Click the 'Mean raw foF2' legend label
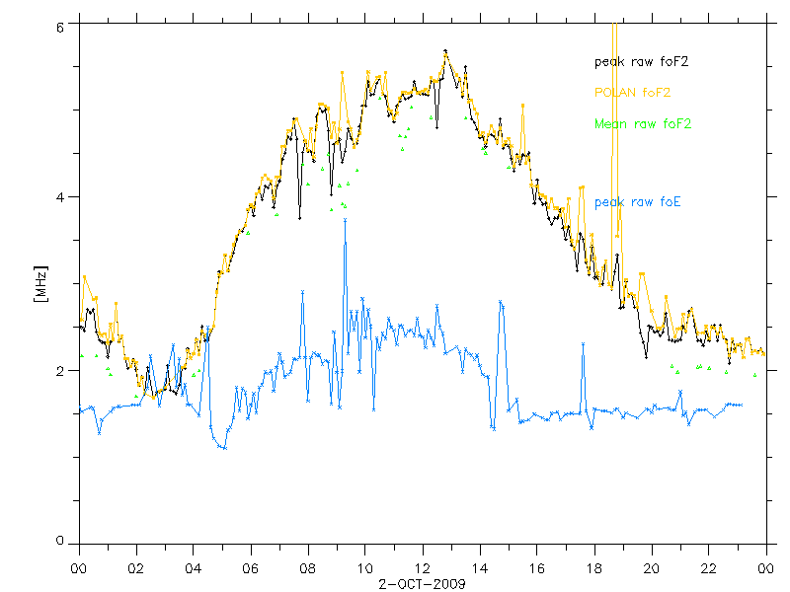The width and height of the screenshot is (790, 592). [x=643, y=124]
